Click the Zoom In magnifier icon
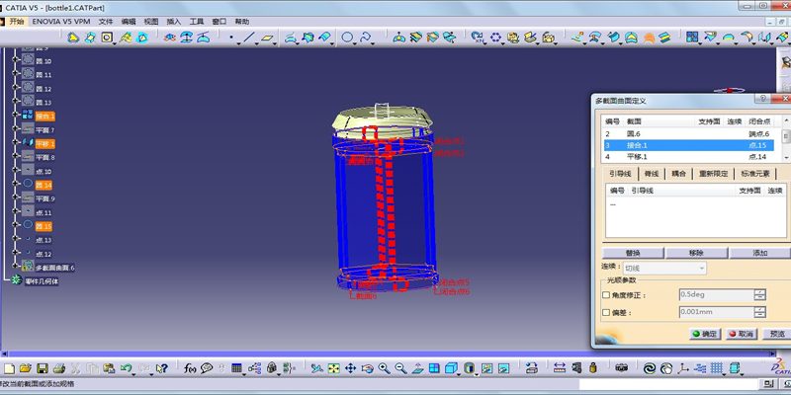The width and height of the screenshot is (791, 395). pos(385,368)
